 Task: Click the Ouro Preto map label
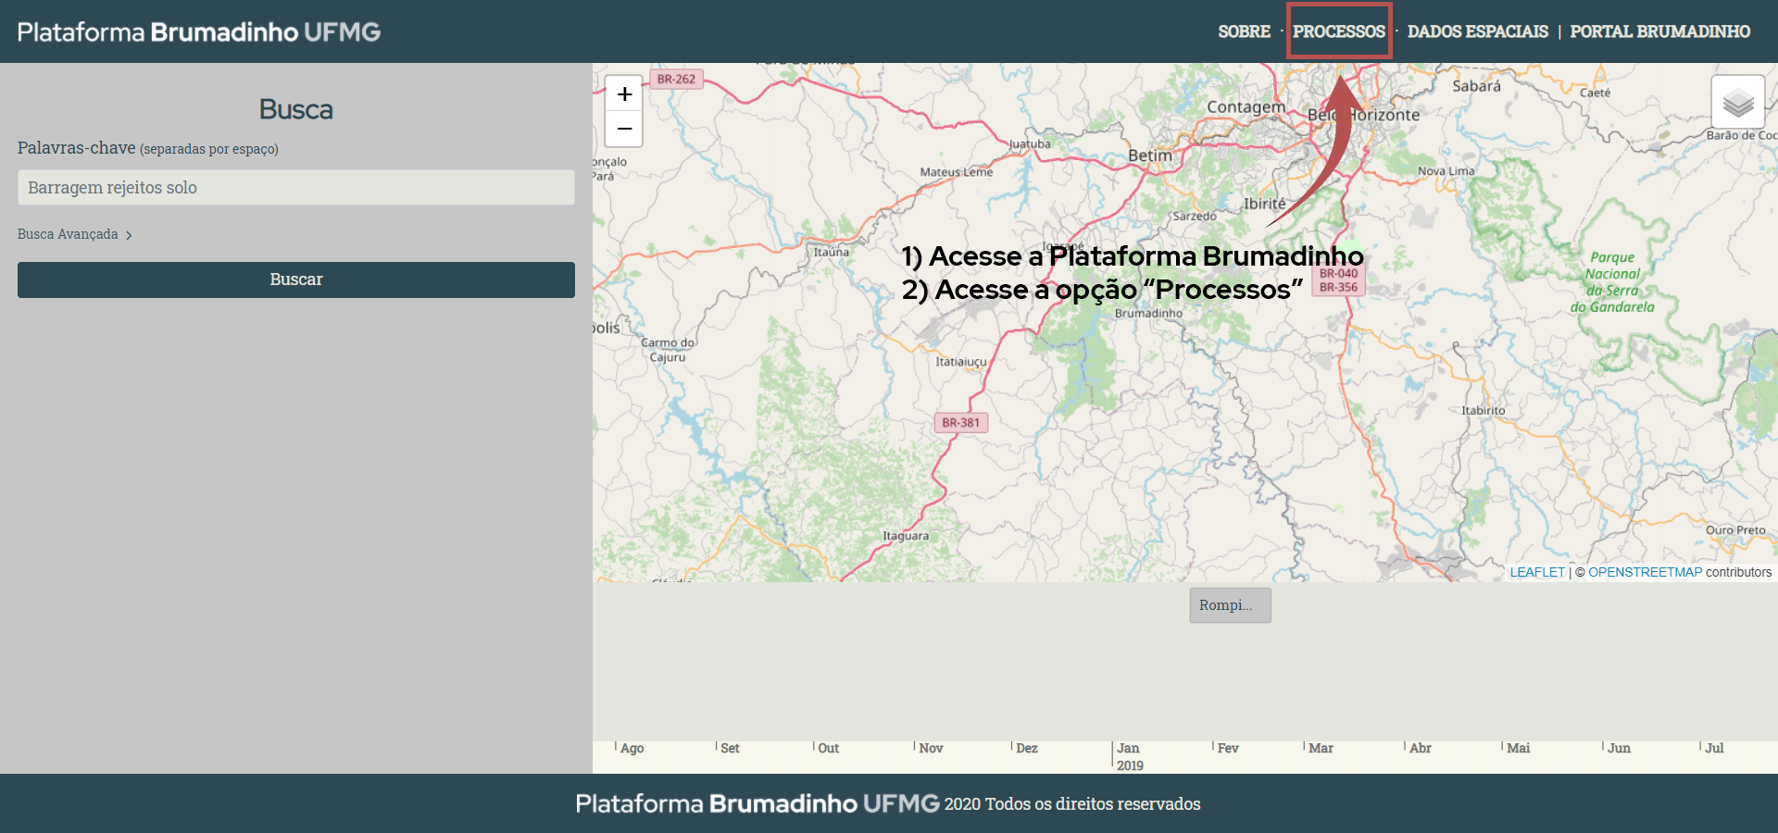point(1735,530)
